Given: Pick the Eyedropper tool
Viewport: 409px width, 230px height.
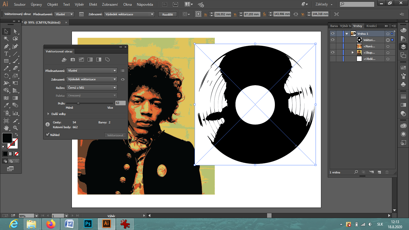Looking at the screenshot, I should point(6,105).
